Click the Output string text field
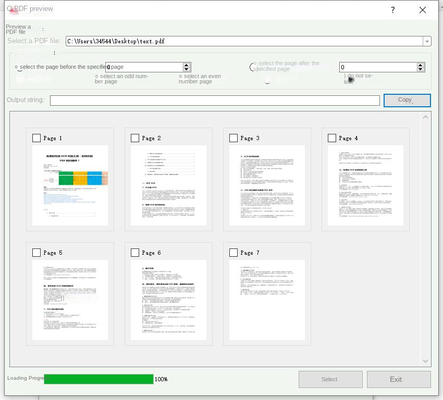Viewport: 443px width, 400px height. (x=215, y=101)
